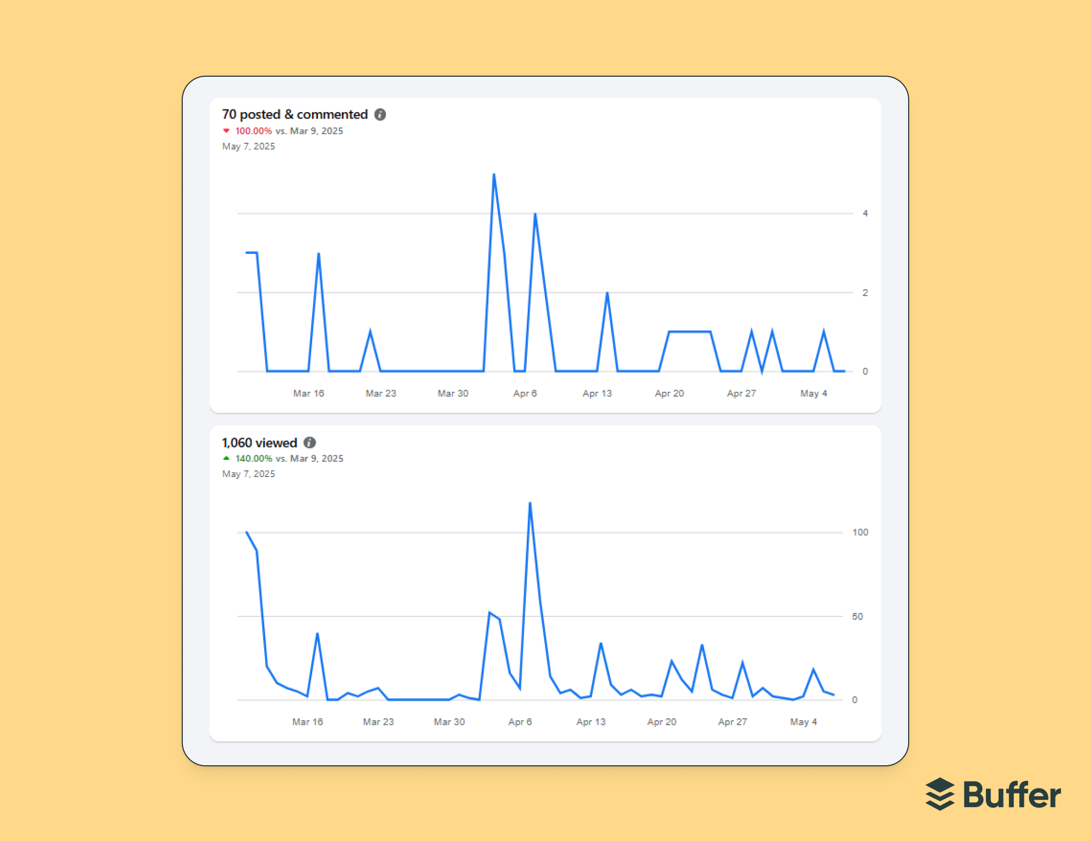Click 'vs. Mar 9, 2025' in viewed chart

[309, 458]
